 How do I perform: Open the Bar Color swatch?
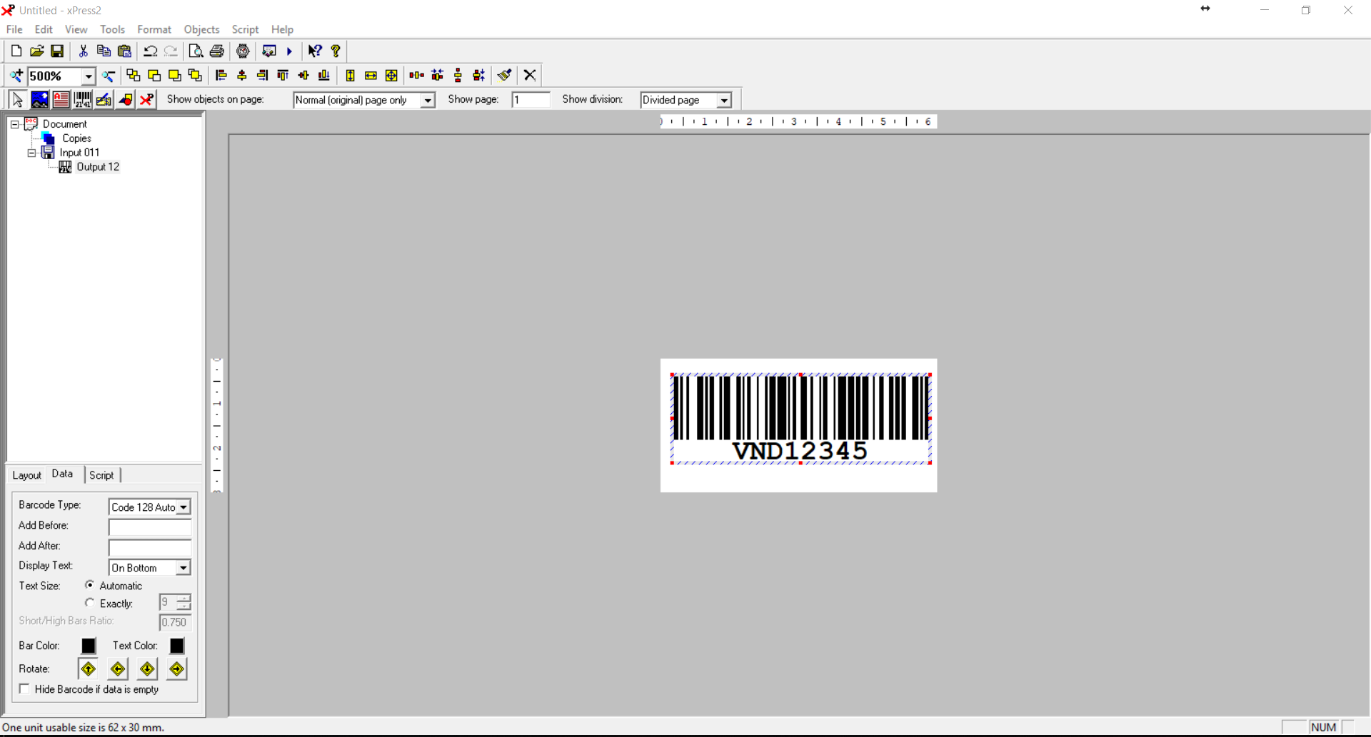pyautogui.click(x=89, y=646)
